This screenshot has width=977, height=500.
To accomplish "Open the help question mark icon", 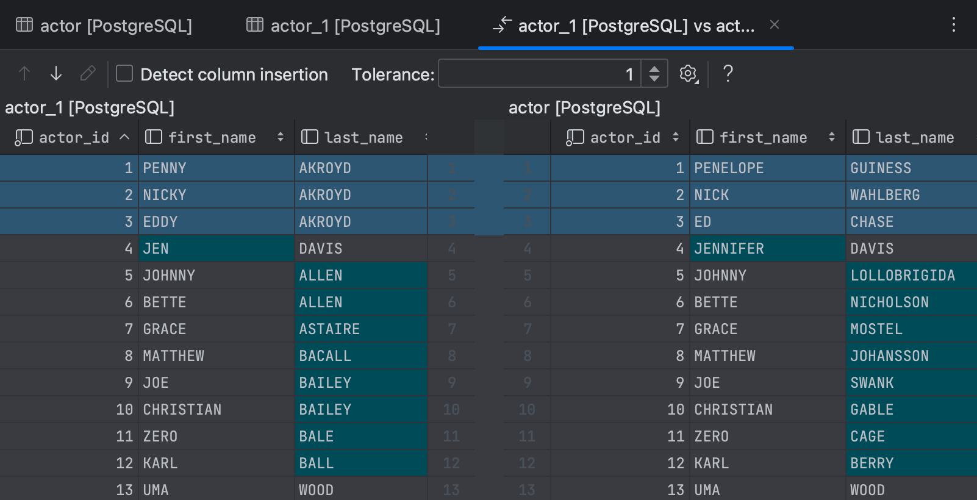I will click(x=728, y=74).
